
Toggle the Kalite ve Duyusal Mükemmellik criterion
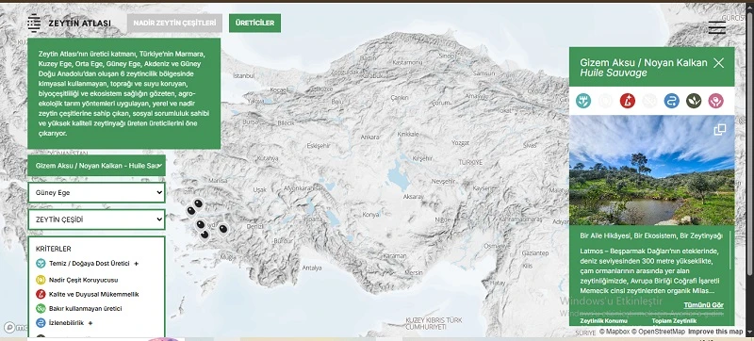[88, 294]
